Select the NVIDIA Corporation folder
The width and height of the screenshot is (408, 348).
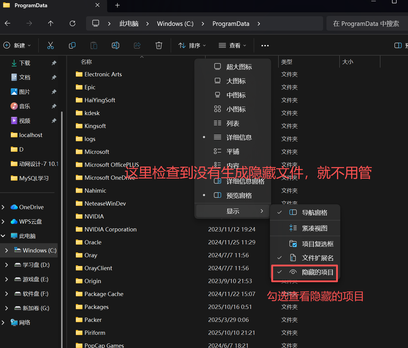coord(110,229)
